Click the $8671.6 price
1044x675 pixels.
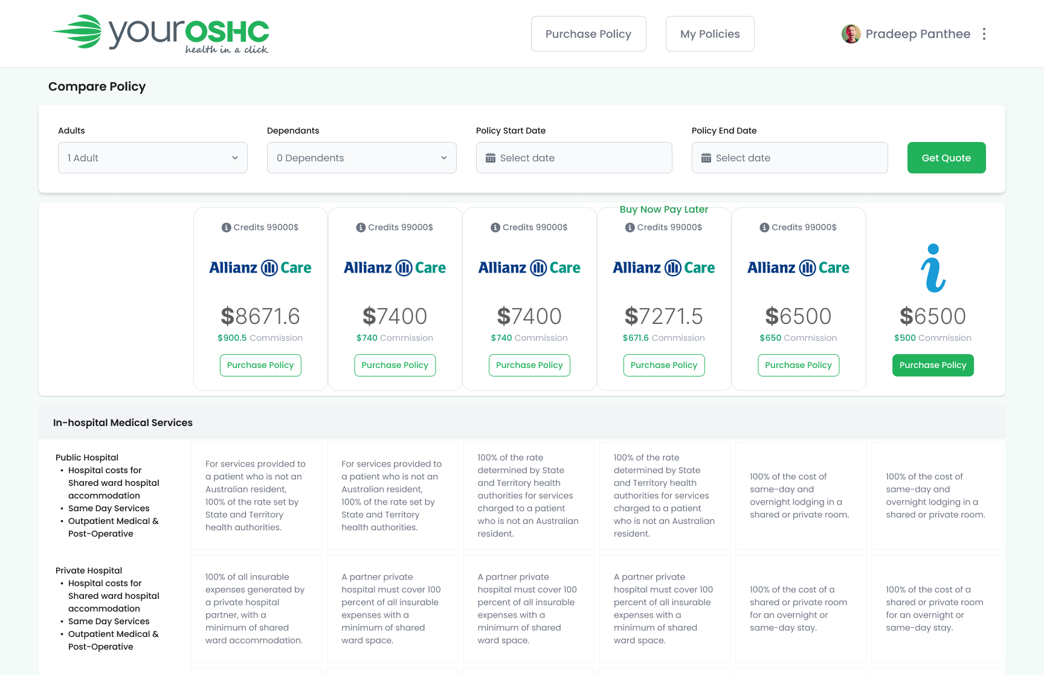[x=260, y=316]
